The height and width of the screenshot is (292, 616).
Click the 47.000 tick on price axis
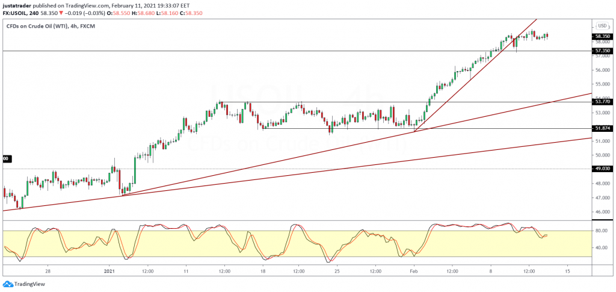click(602, 197)
